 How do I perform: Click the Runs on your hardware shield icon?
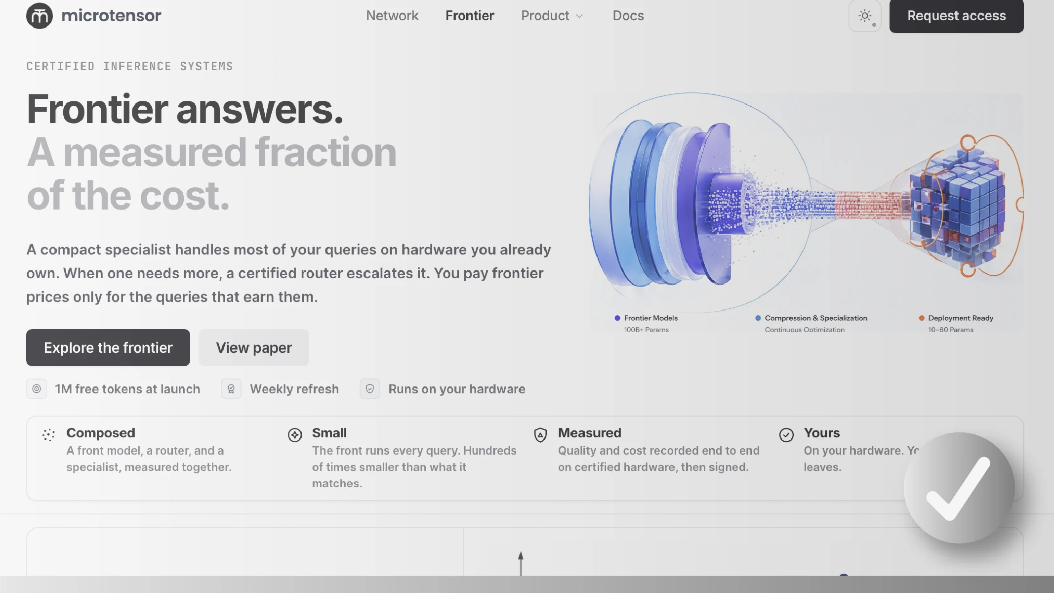click(370, 389)
